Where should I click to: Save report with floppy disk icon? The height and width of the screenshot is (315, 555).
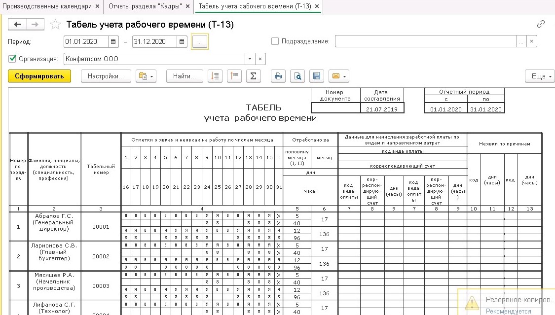click(x=317, y=76)
